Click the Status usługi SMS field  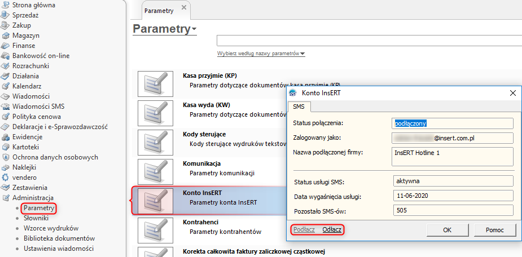click(453, 181)
